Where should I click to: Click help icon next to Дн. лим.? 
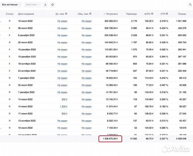tap(66, 14)
